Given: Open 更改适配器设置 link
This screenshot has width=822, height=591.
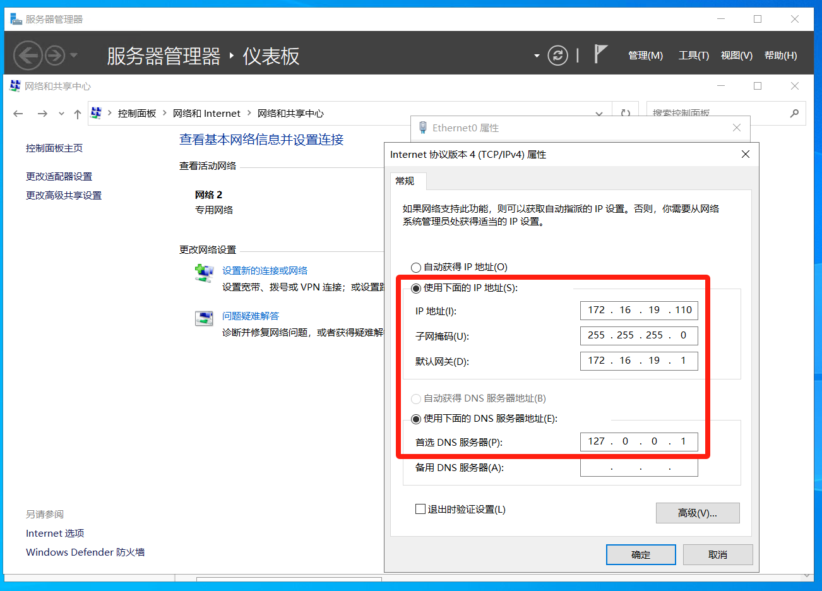Looking at the screenshot, I should [x=59, y=177].
